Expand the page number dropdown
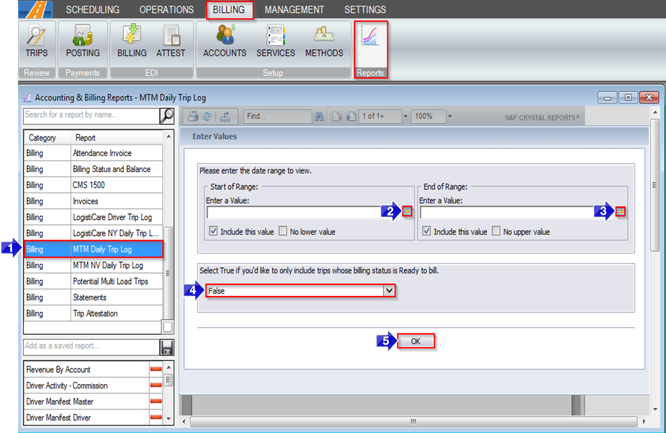The width and height of the screenshot is (666, 433). pos(405,116)
